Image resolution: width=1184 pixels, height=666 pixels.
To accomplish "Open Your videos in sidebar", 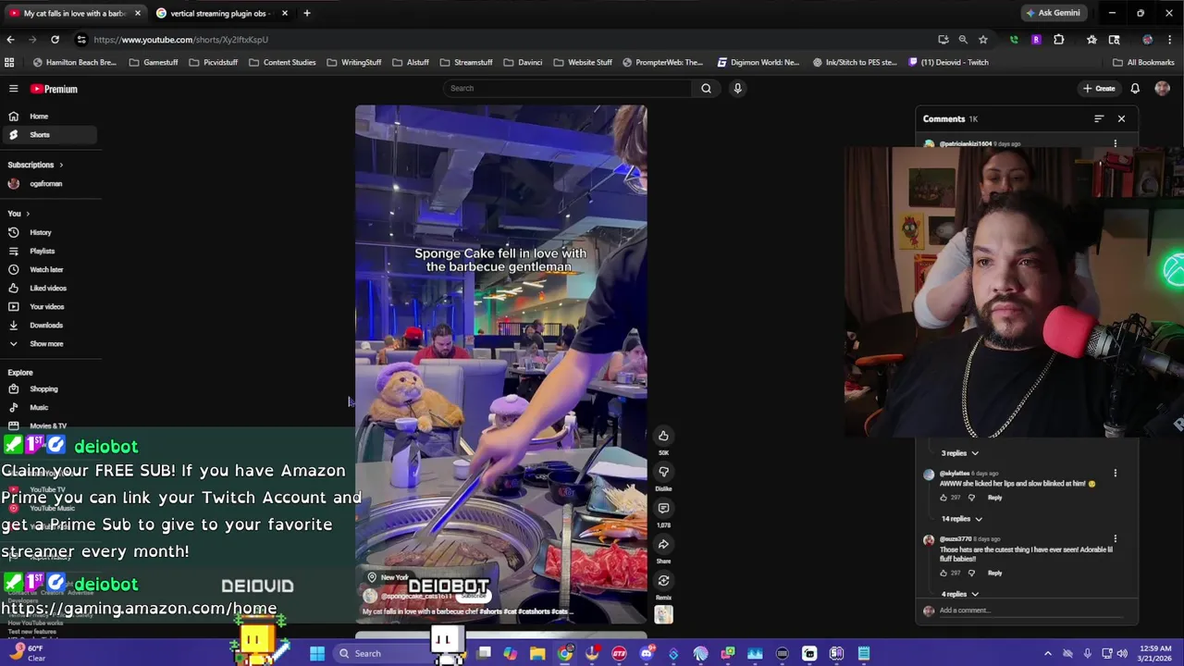I will tap(50, 306).
